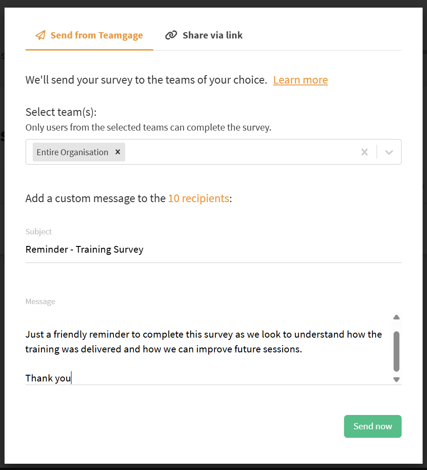This screenshot has width=427, height=470.
Task: Expand the team selection dropdown chevron
Action: click(389, 152)
